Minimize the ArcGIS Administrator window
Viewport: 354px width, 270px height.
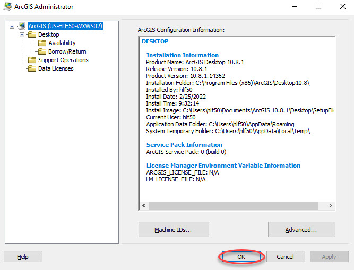[x=295, y=6]
